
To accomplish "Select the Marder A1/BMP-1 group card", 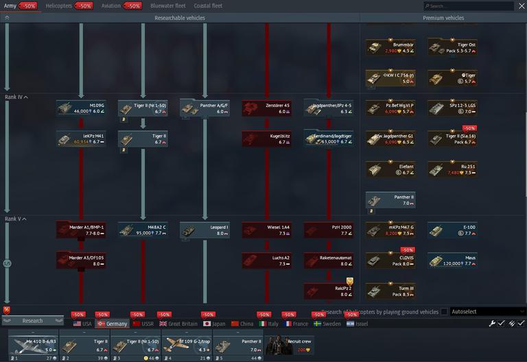I will 81,230.
